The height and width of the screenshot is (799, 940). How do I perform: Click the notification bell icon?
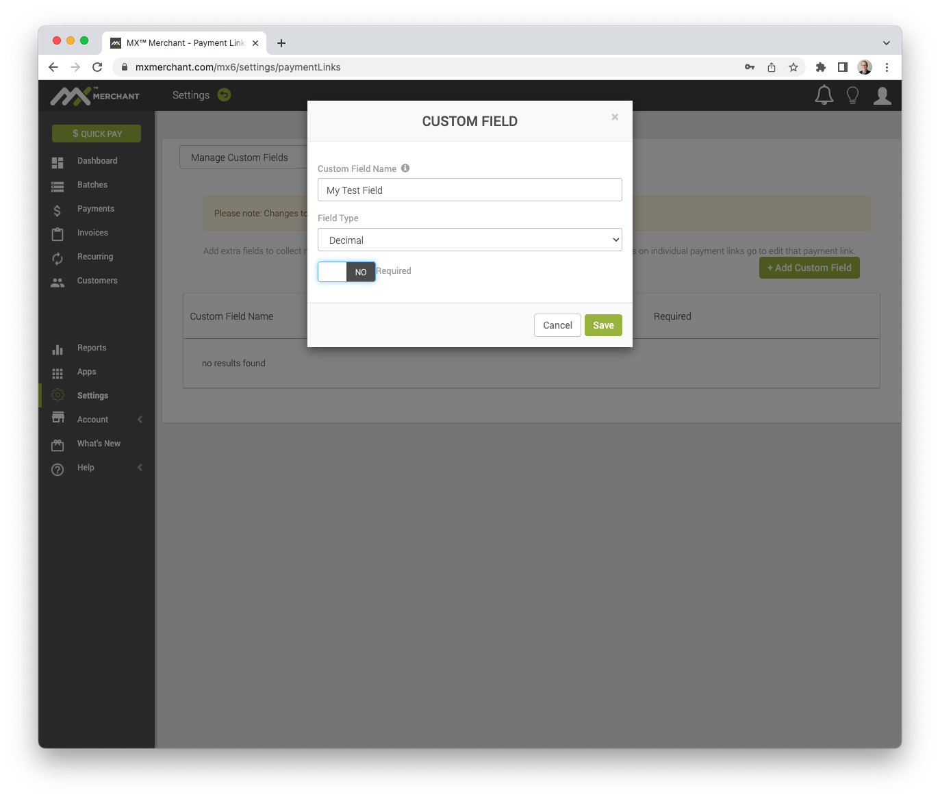pyautogui.click(x=824, y=95)
